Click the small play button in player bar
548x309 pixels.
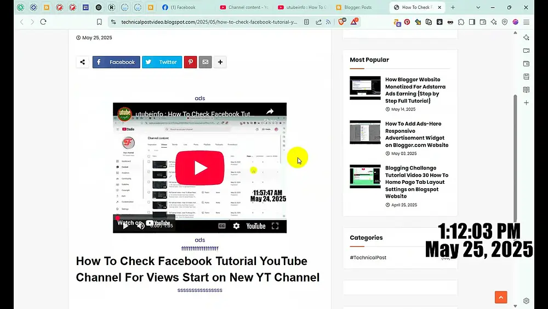point(125,226)
